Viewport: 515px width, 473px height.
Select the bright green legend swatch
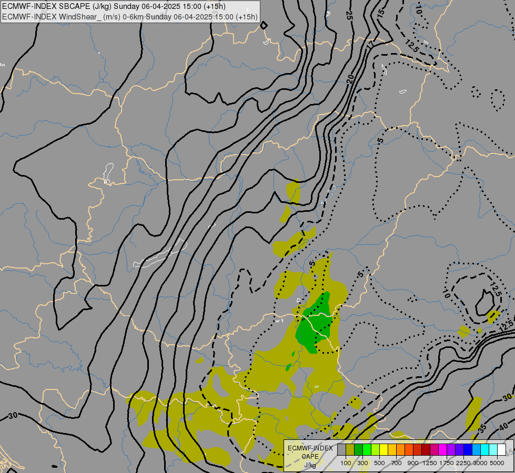[x=367, y=449]
